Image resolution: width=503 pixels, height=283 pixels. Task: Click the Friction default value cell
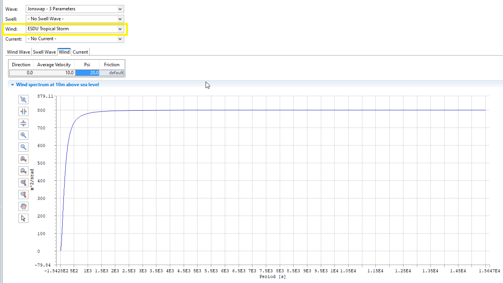(x=112, y=72)
